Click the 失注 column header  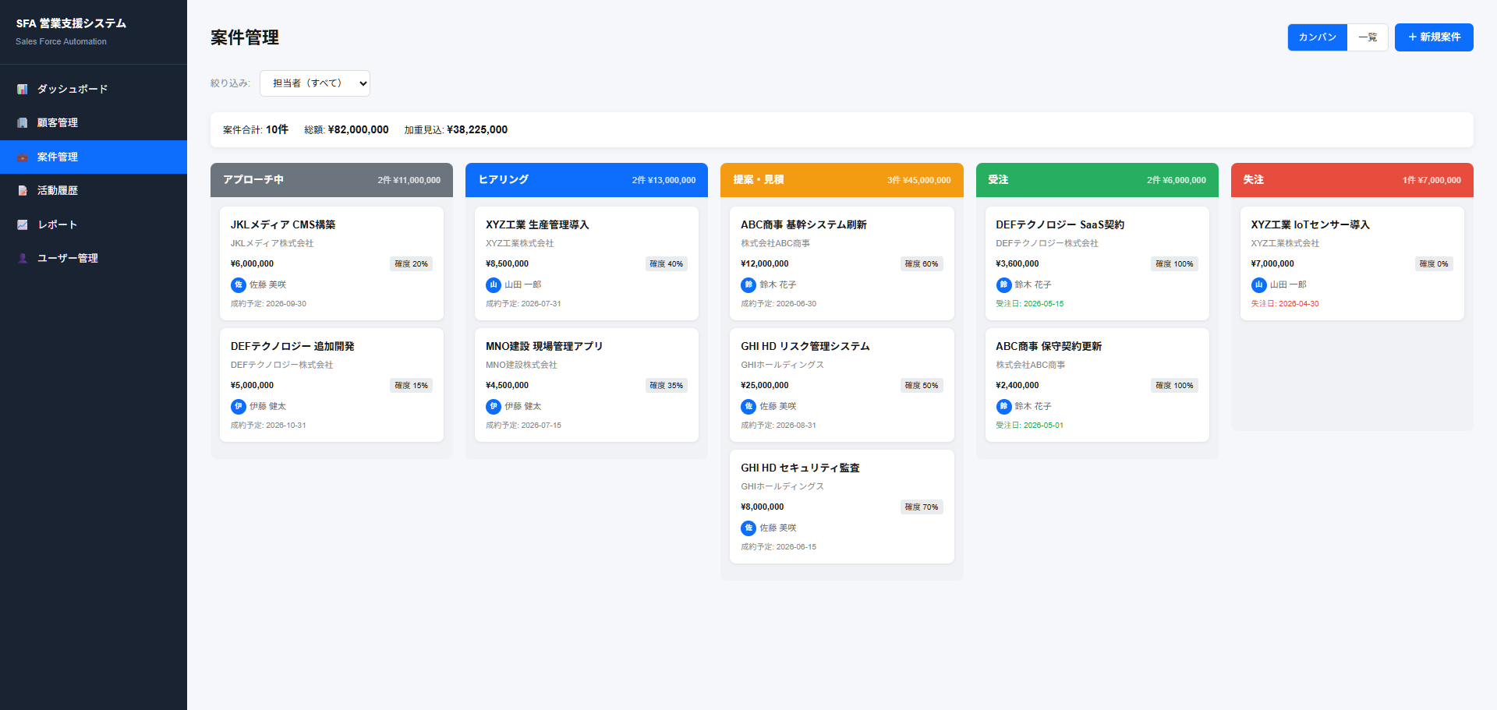1352,180
